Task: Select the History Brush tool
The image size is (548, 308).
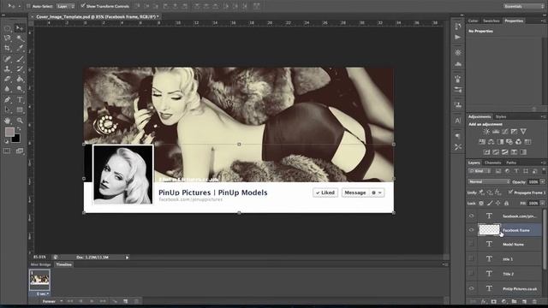Action: 20,68
